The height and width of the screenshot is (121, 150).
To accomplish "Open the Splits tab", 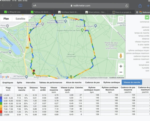I will coord(19,82).
